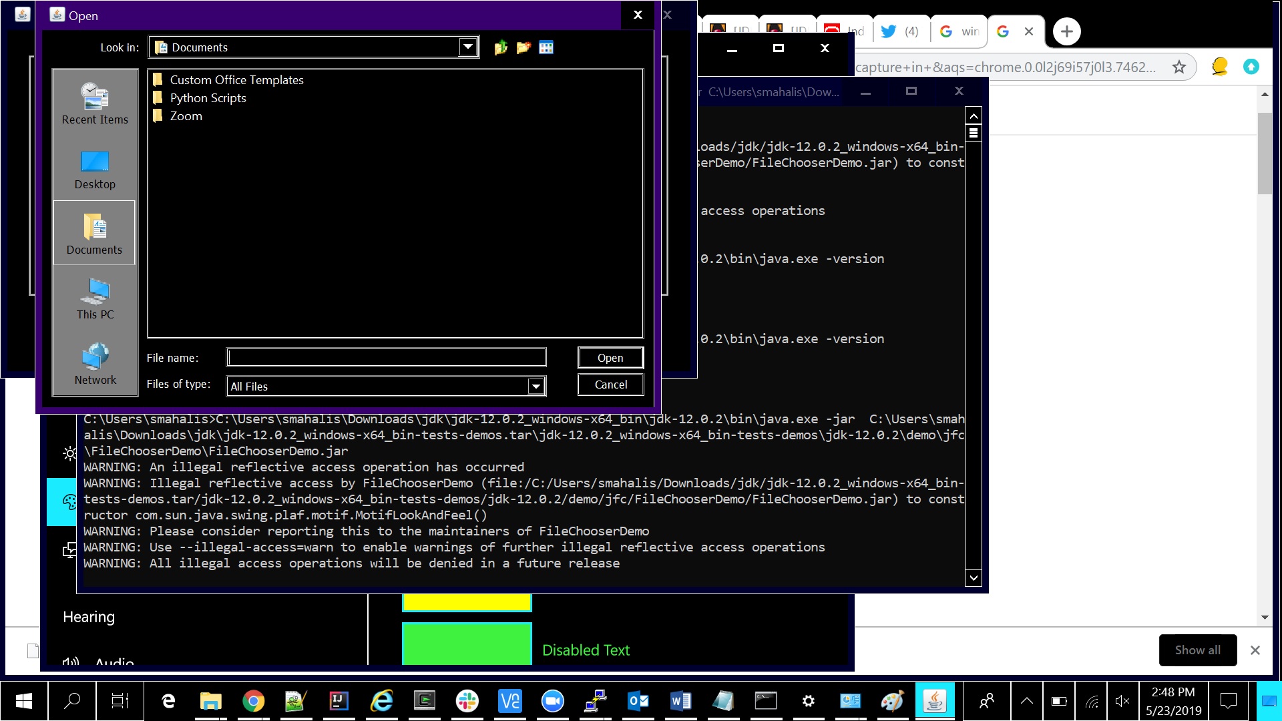
Task: Expand the Look in Documents dropdown
Action: [468, 47]
